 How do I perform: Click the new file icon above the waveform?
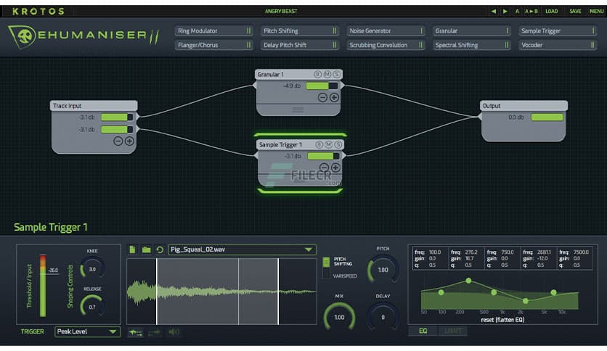132,249
